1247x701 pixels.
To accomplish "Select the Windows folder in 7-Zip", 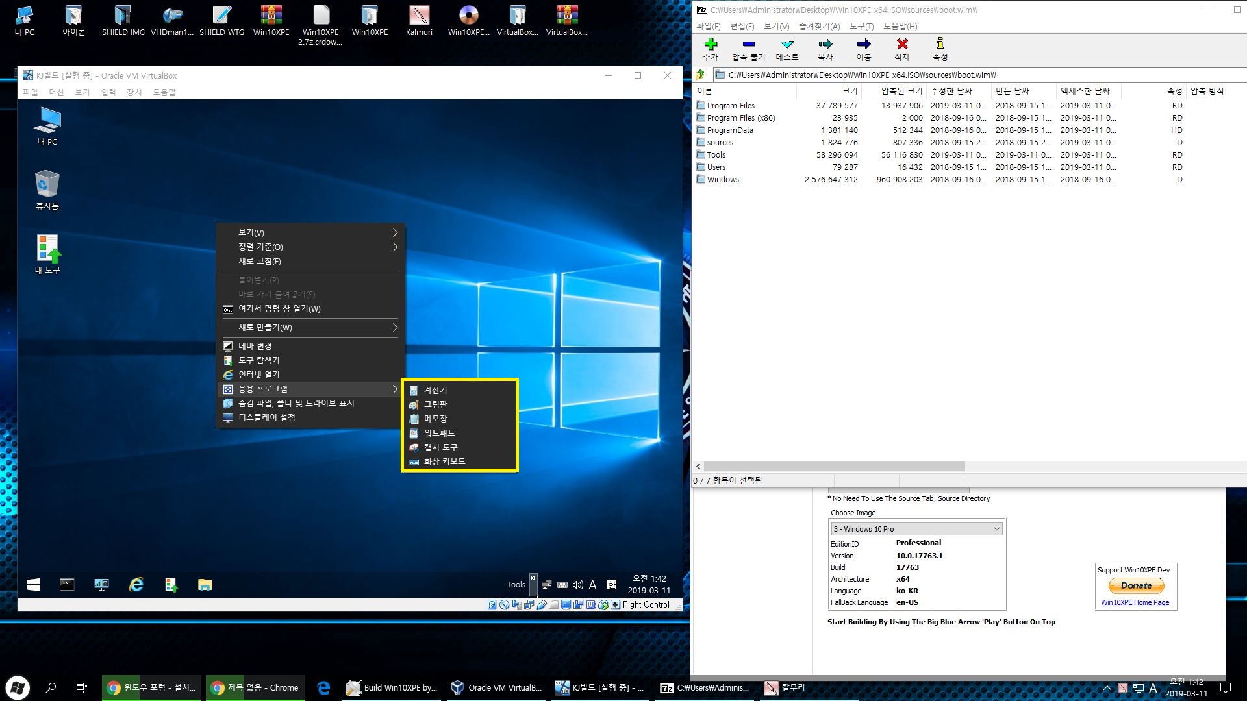I will [x=722, y=180].
